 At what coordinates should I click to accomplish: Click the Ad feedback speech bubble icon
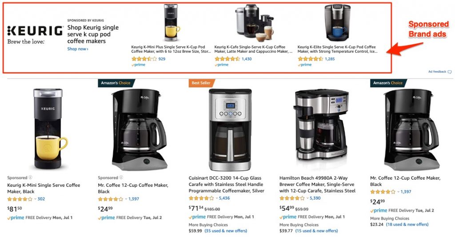[450, 71]
